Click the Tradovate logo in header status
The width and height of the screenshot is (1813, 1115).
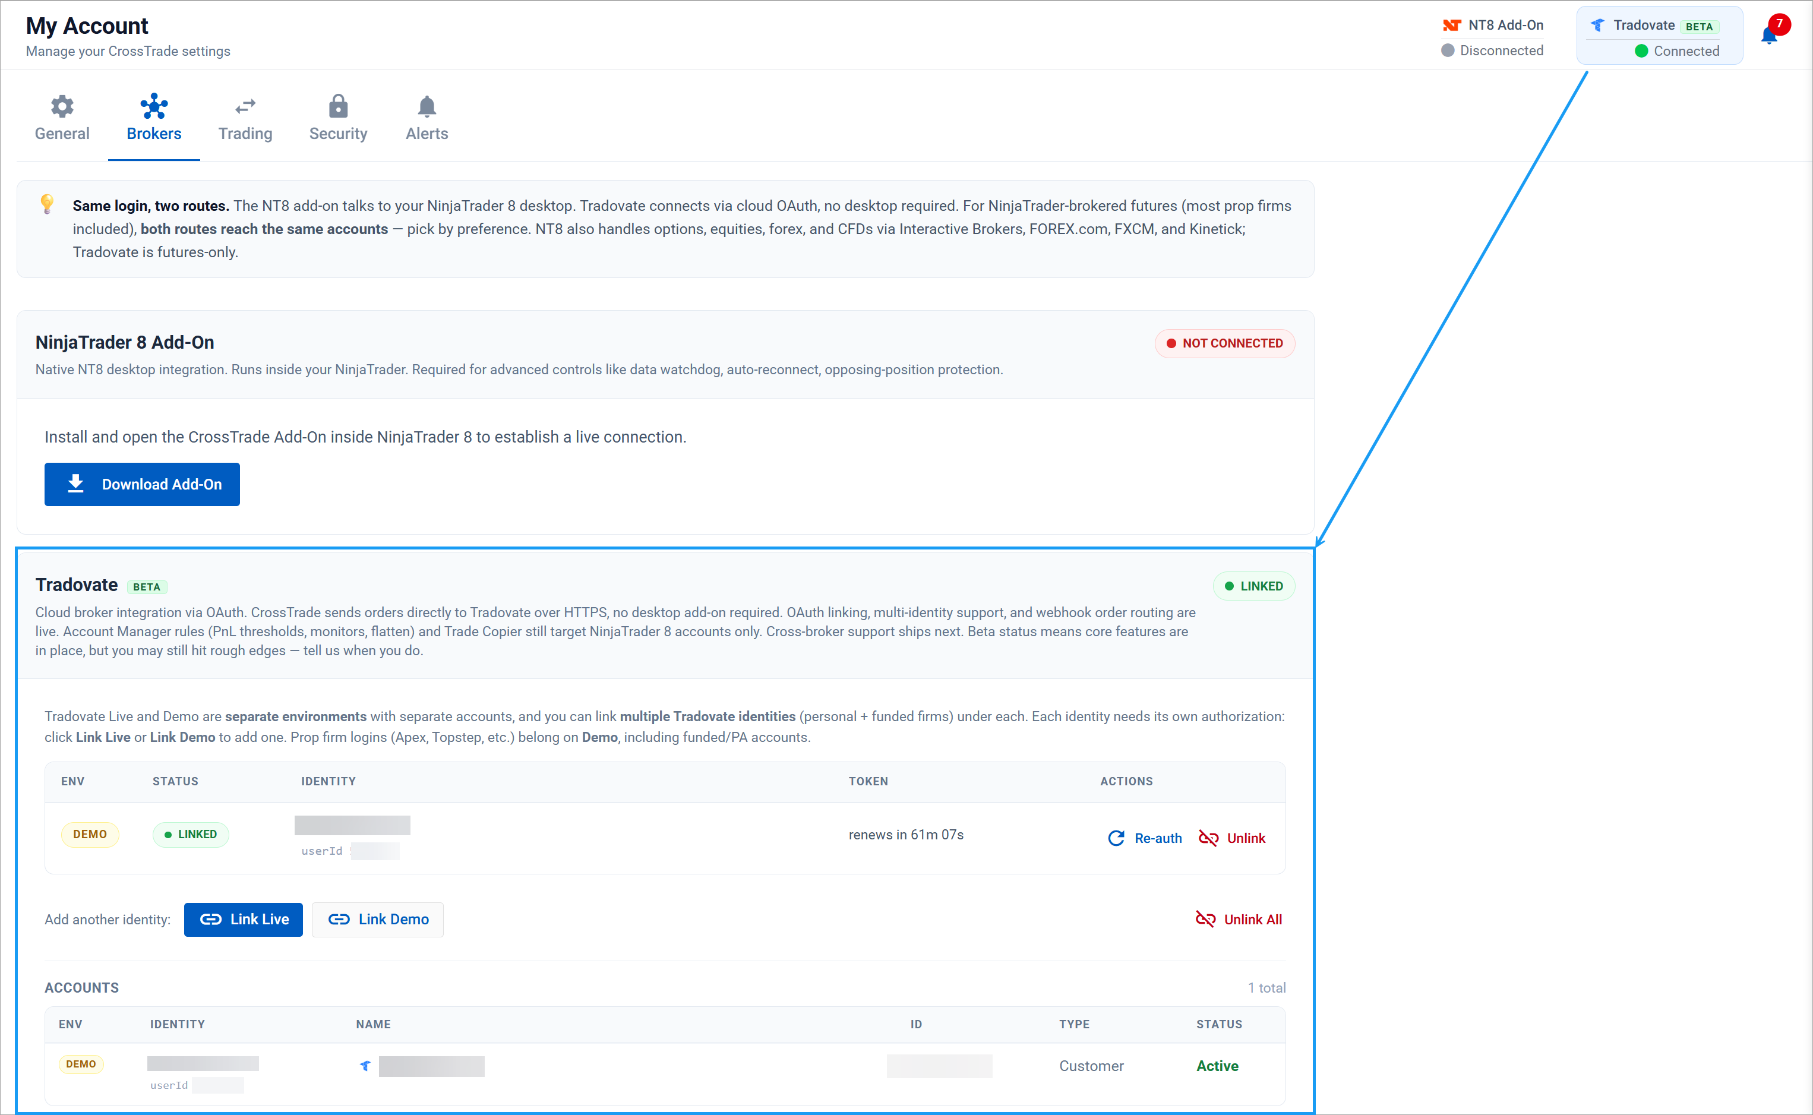point(1597,25)
